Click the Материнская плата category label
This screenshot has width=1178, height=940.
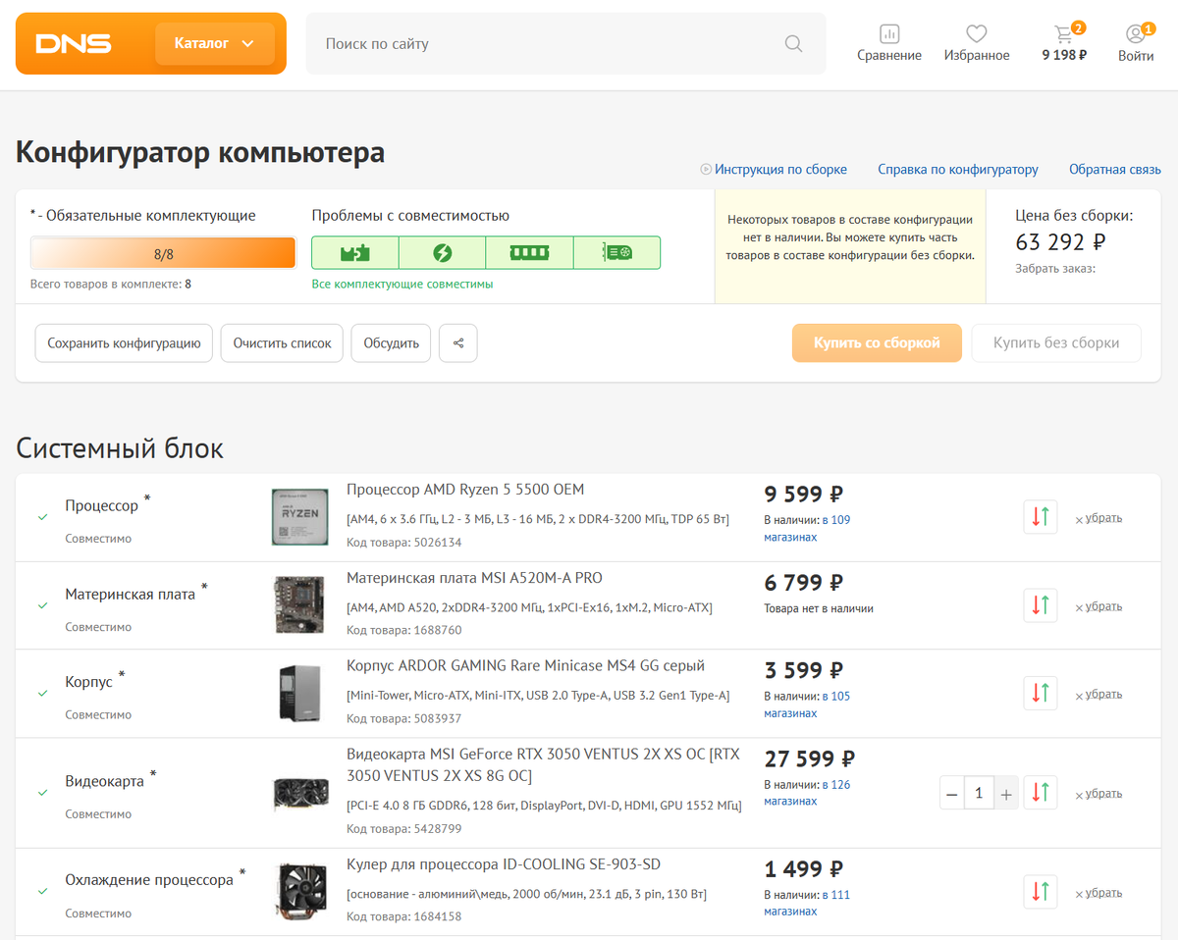tap(131, 595)
